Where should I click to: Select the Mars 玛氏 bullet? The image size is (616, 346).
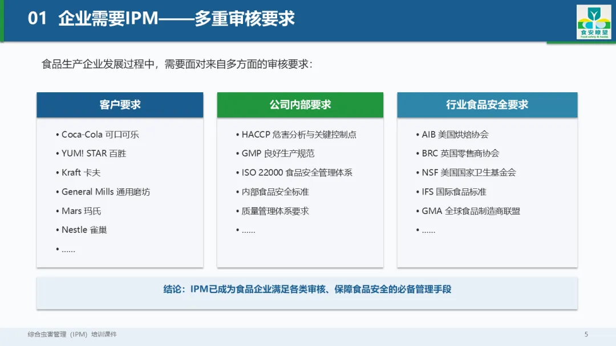[x=79, y=211]
